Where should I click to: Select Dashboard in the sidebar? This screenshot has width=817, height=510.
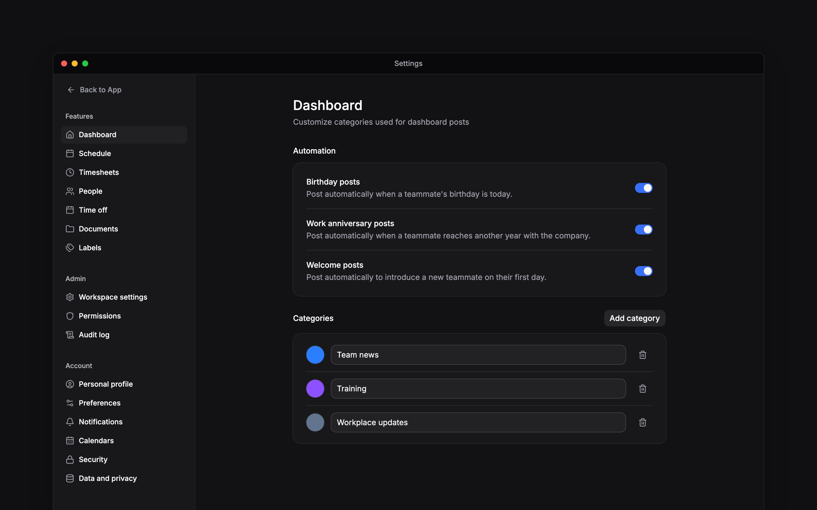[x=124, y=135]
